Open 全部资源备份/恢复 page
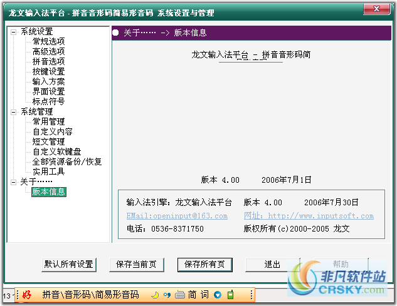Viewport: 397px width, 306px height. tap(67, 161)
